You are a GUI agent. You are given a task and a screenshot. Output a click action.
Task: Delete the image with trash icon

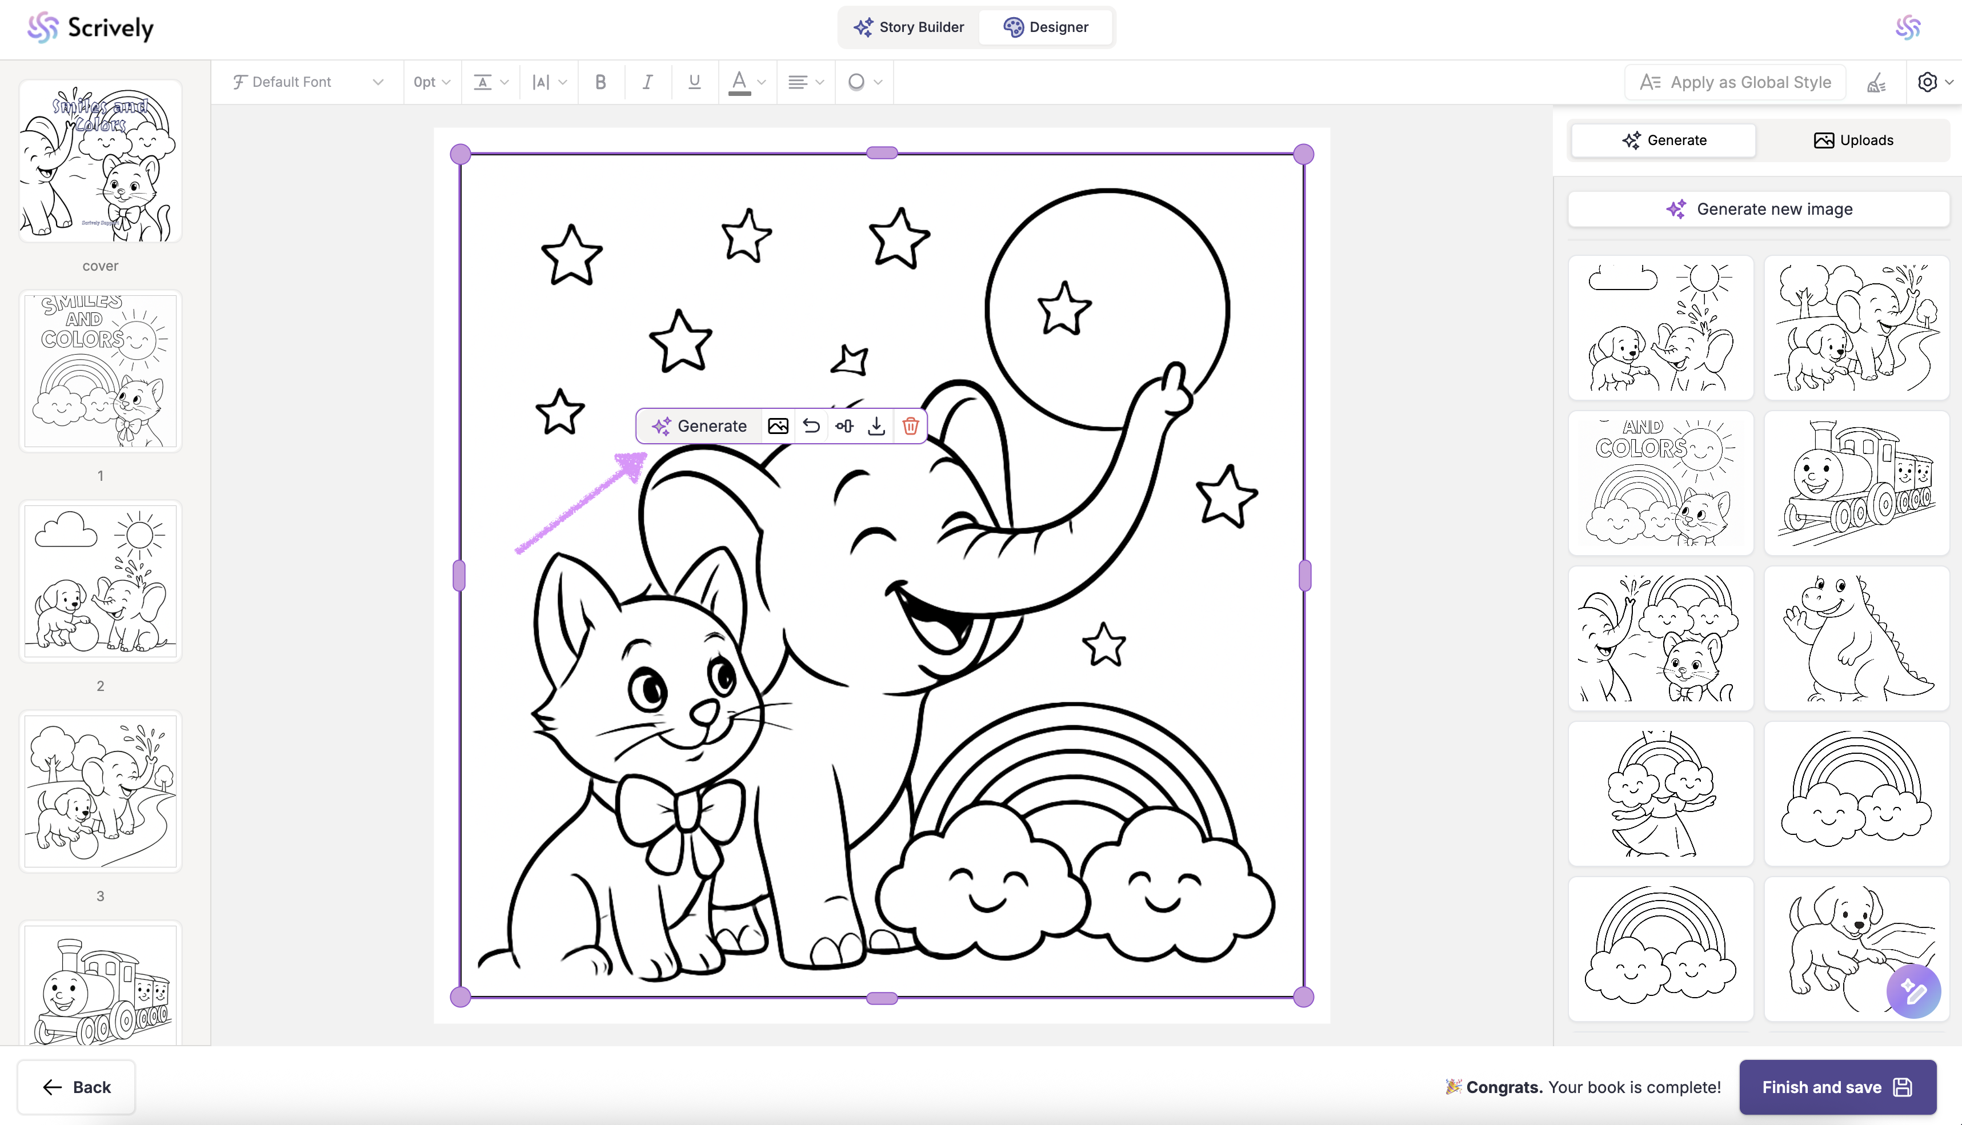(910, 426)
